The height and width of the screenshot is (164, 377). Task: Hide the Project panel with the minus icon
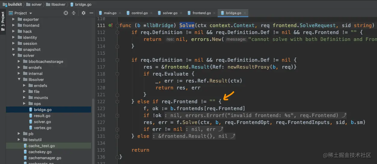(x=91, y=13)
